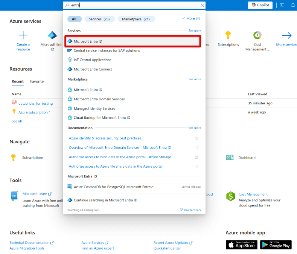Open Azure identity & access security best practices
Image resolution: width=297 pixels, height=254 pixels.
click(x=105, y=138)
